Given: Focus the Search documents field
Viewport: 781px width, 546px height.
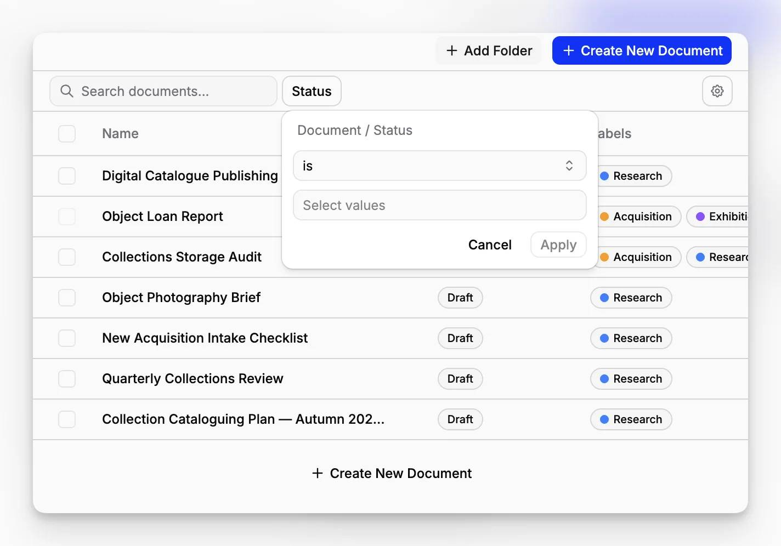Looking at the screenshot, I should point(163,91).
